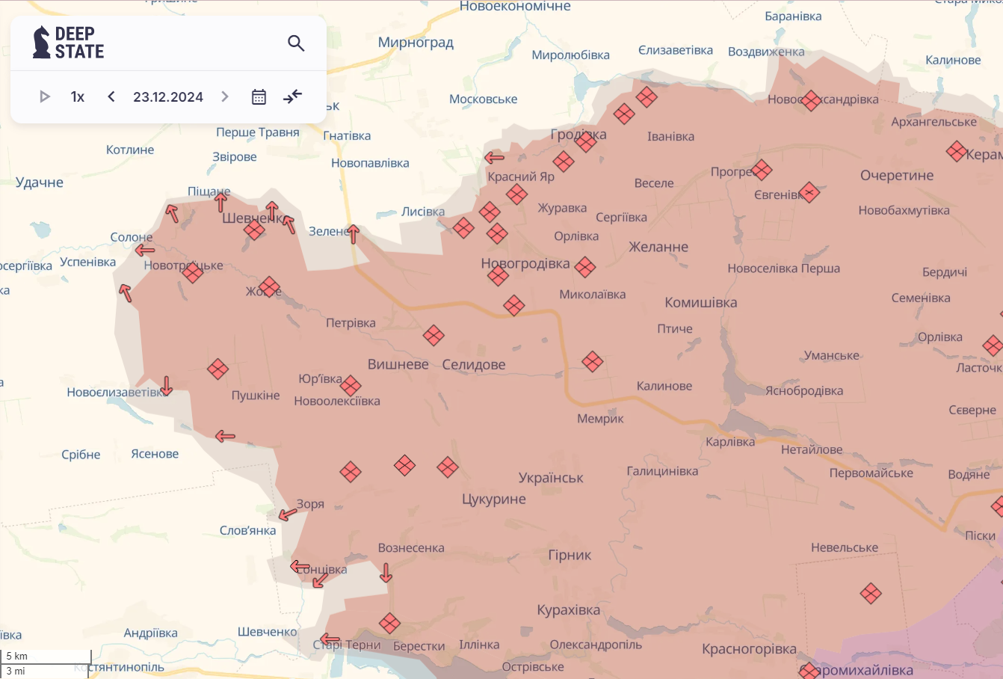Click attack arrow under Солоне label
Screen dimensions: 1003x679
145,251
